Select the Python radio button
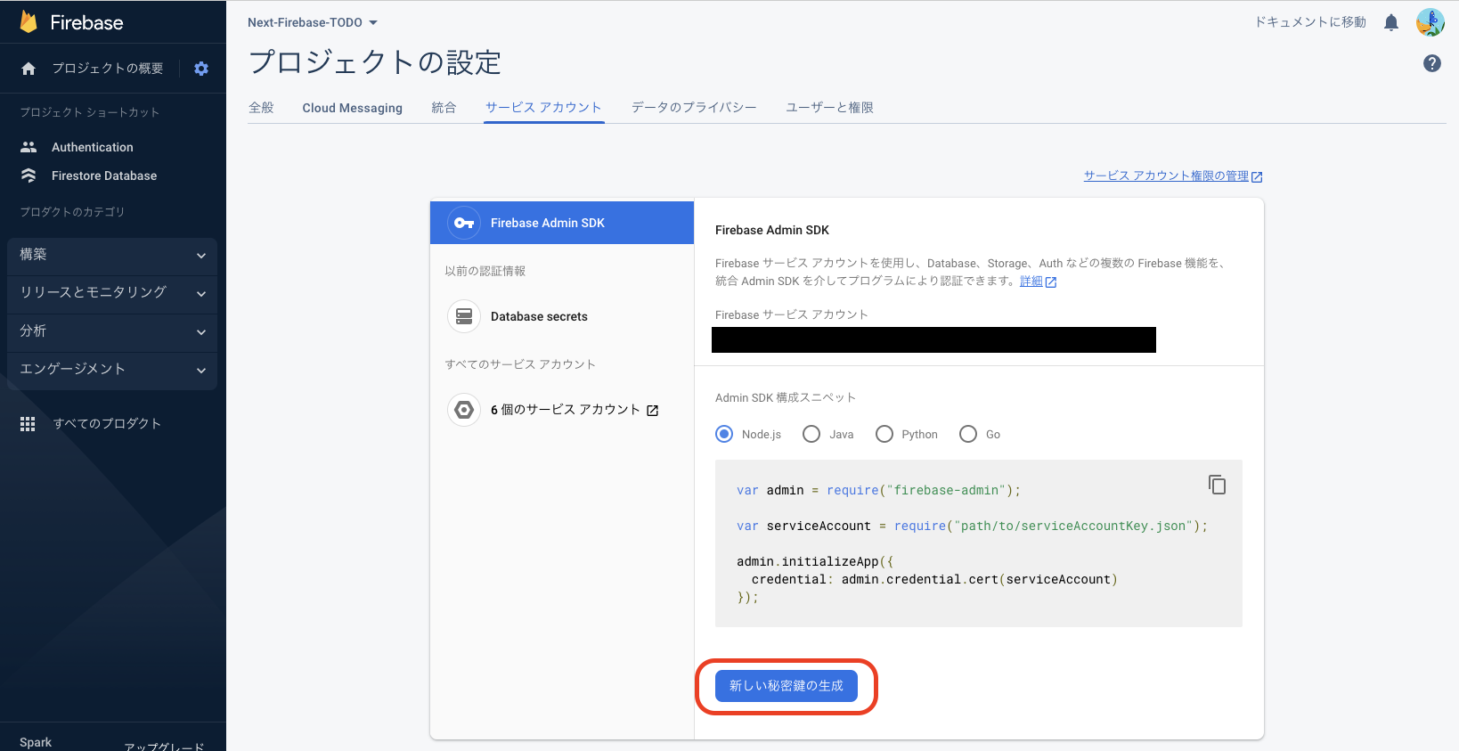Viewport: 1459px width, 751px height. [884, 434]
